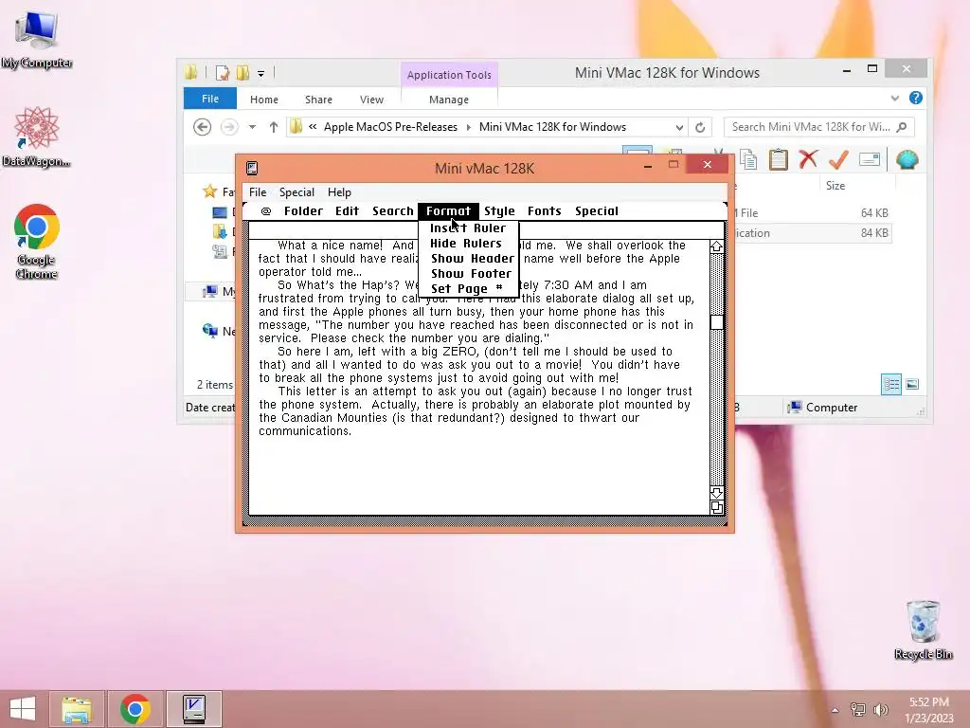Image resolution: width=970 pixels, height=728 pixels.
Task: Select the 84 KB application row
Action: 812,233
